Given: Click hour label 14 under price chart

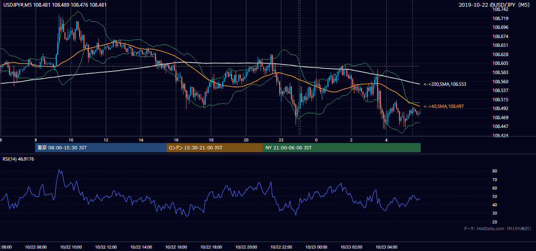Looking at the screenshot, I should coord(141,140).
